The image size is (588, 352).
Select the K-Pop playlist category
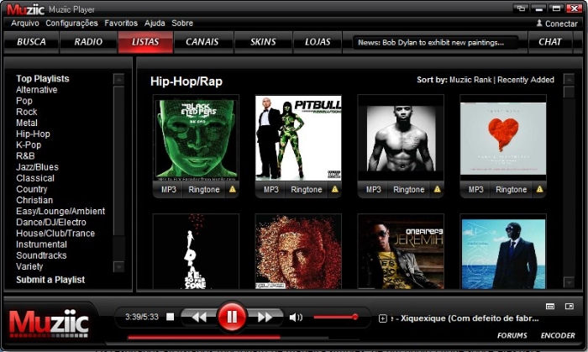pos(30,144)
